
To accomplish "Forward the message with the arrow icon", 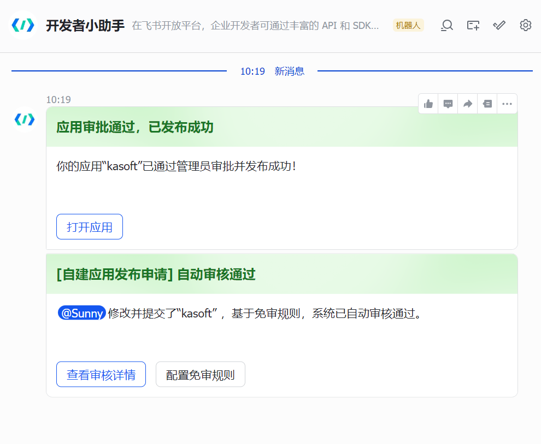I will click(468, 104).
